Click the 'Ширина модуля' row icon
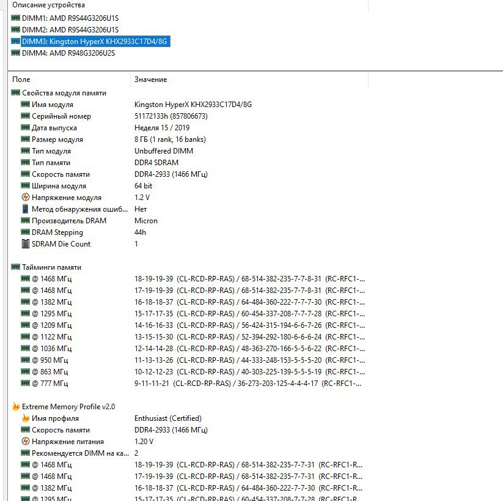503x501 pixels. (25, 185)
